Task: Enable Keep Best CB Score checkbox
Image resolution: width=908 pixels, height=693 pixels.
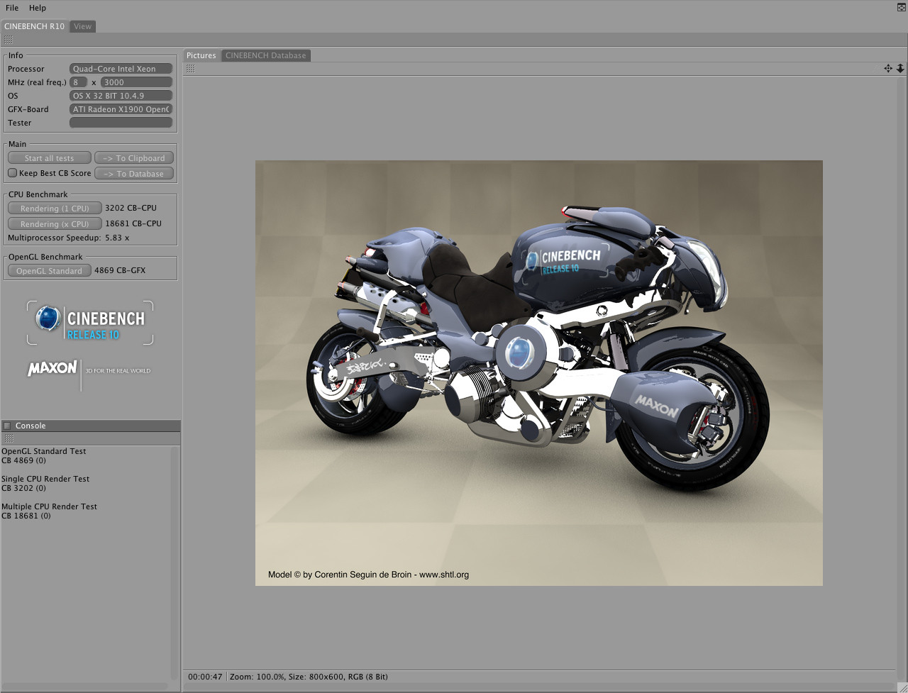Action: 12,173
